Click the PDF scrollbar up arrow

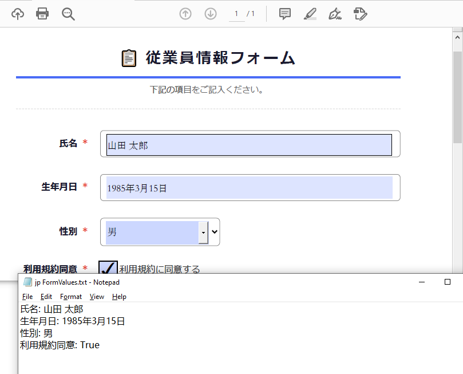457,37
